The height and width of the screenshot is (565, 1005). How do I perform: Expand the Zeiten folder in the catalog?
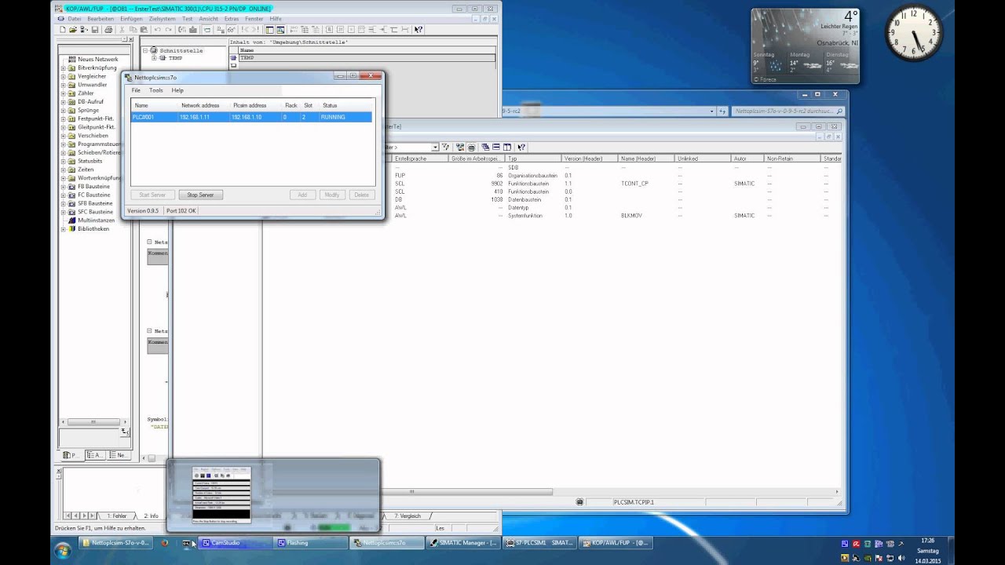click(x=64, y=169)
